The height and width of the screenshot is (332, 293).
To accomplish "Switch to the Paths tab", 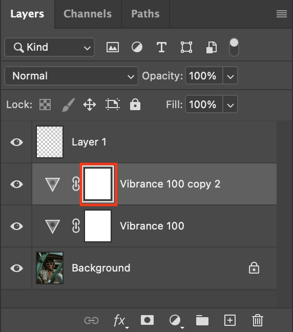I will pos(145,14).
